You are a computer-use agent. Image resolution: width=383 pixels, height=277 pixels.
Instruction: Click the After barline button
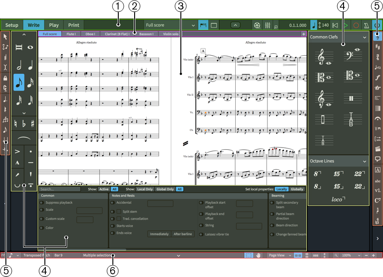click(183, 234)
